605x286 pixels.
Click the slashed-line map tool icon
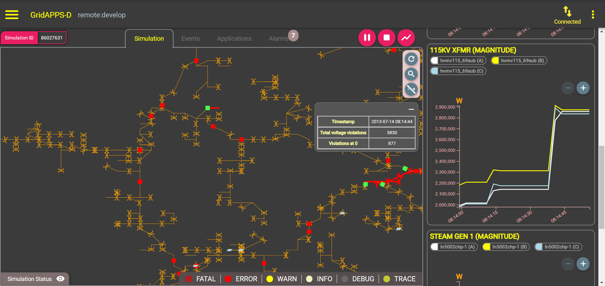[411, 89]
